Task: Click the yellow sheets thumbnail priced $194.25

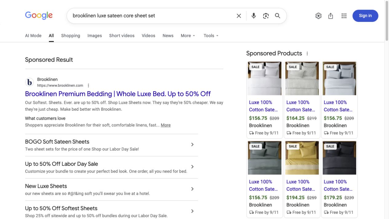Action: (302, 158)
